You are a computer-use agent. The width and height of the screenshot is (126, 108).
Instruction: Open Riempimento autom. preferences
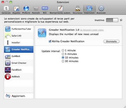coord(60,10)
